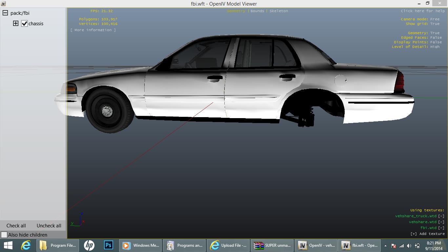
Task: Switch to the Skeleton view tab
Action: (278, 11)
